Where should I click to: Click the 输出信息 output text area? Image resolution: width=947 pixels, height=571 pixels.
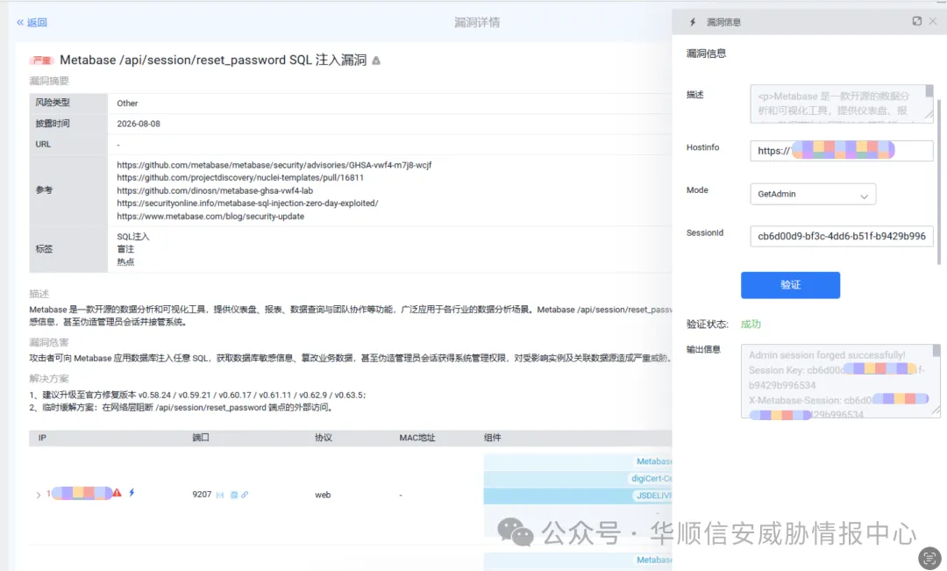point(841,382)
